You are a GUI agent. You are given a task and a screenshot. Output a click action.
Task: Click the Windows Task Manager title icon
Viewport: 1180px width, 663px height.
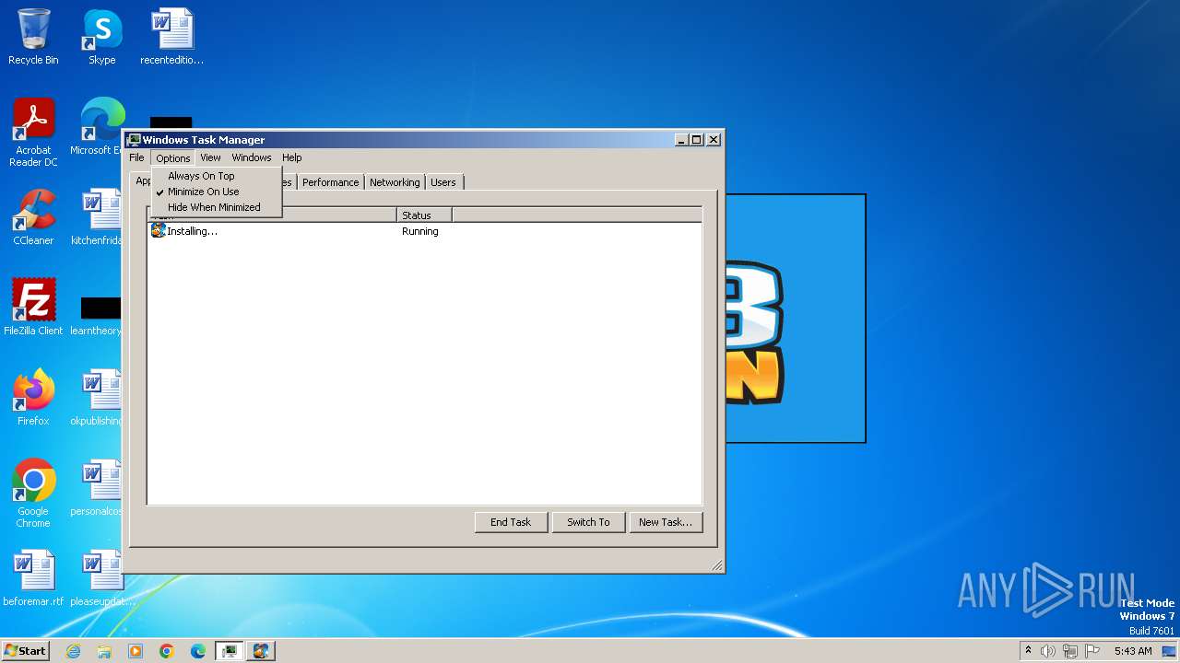click(x=135, y=140)
